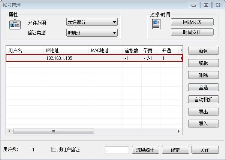Open the 验证类型 dropdown showing IP地址
This screenshot has height=160, width=226.
(x=92, y=33)
